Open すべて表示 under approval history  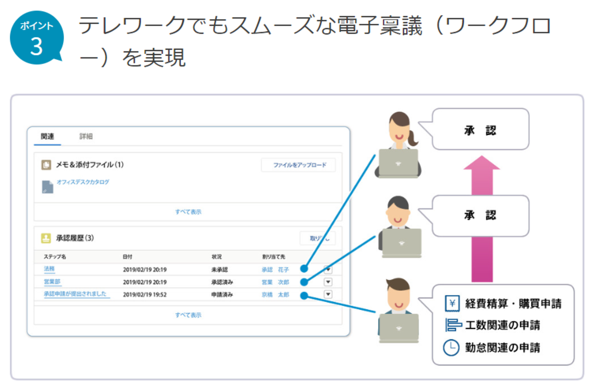click(189, 315)
